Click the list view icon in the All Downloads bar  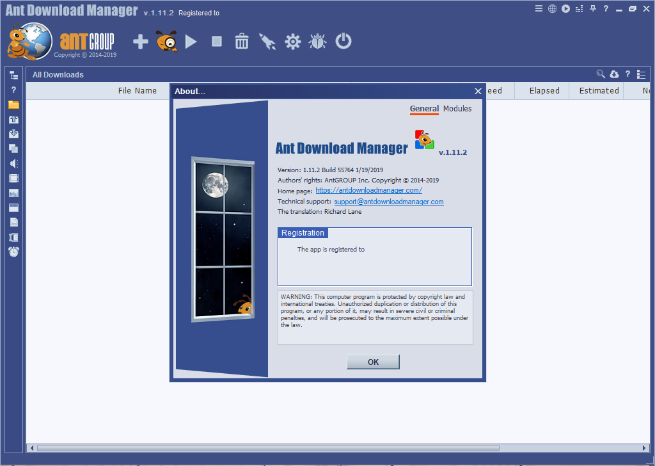click(x=641, y=74)
